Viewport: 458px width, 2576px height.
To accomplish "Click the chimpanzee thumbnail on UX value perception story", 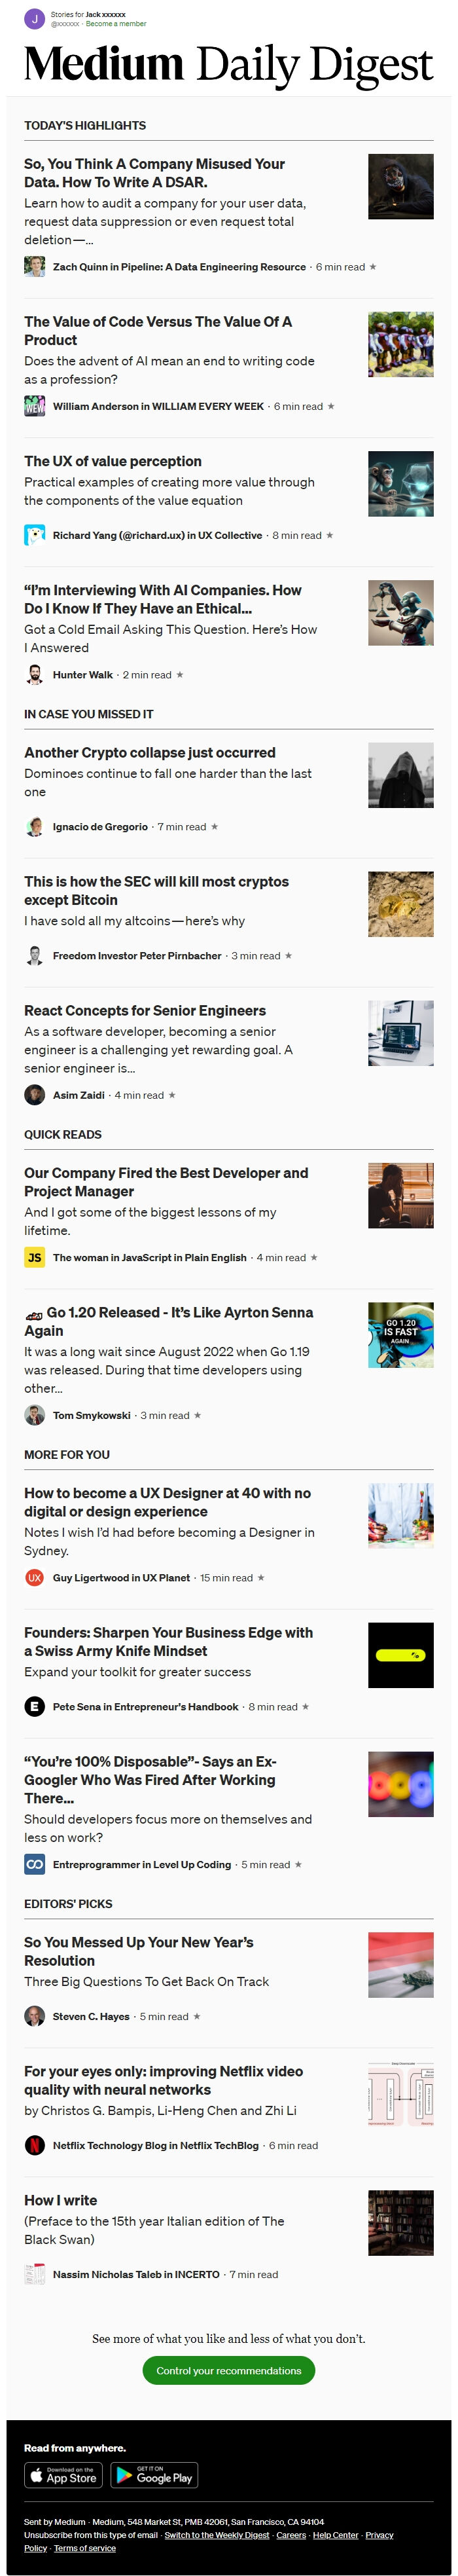I will click(x=401, y=484).
